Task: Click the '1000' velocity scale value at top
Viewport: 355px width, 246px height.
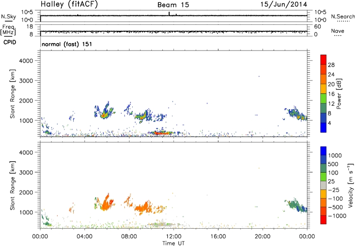Action: coord(335,155)
